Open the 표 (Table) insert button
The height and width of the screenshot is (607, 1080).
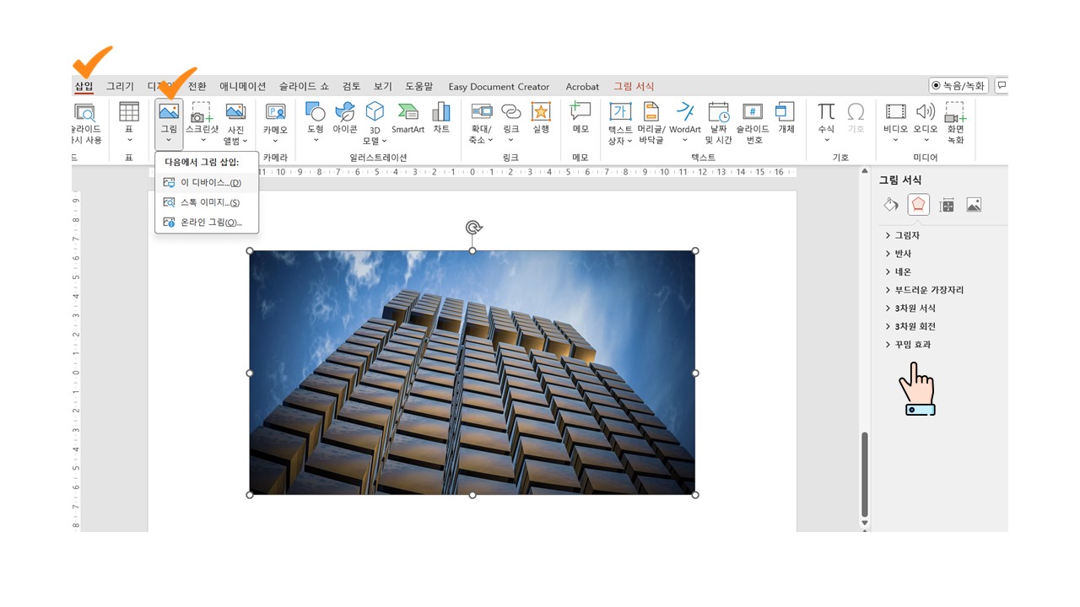129,124
